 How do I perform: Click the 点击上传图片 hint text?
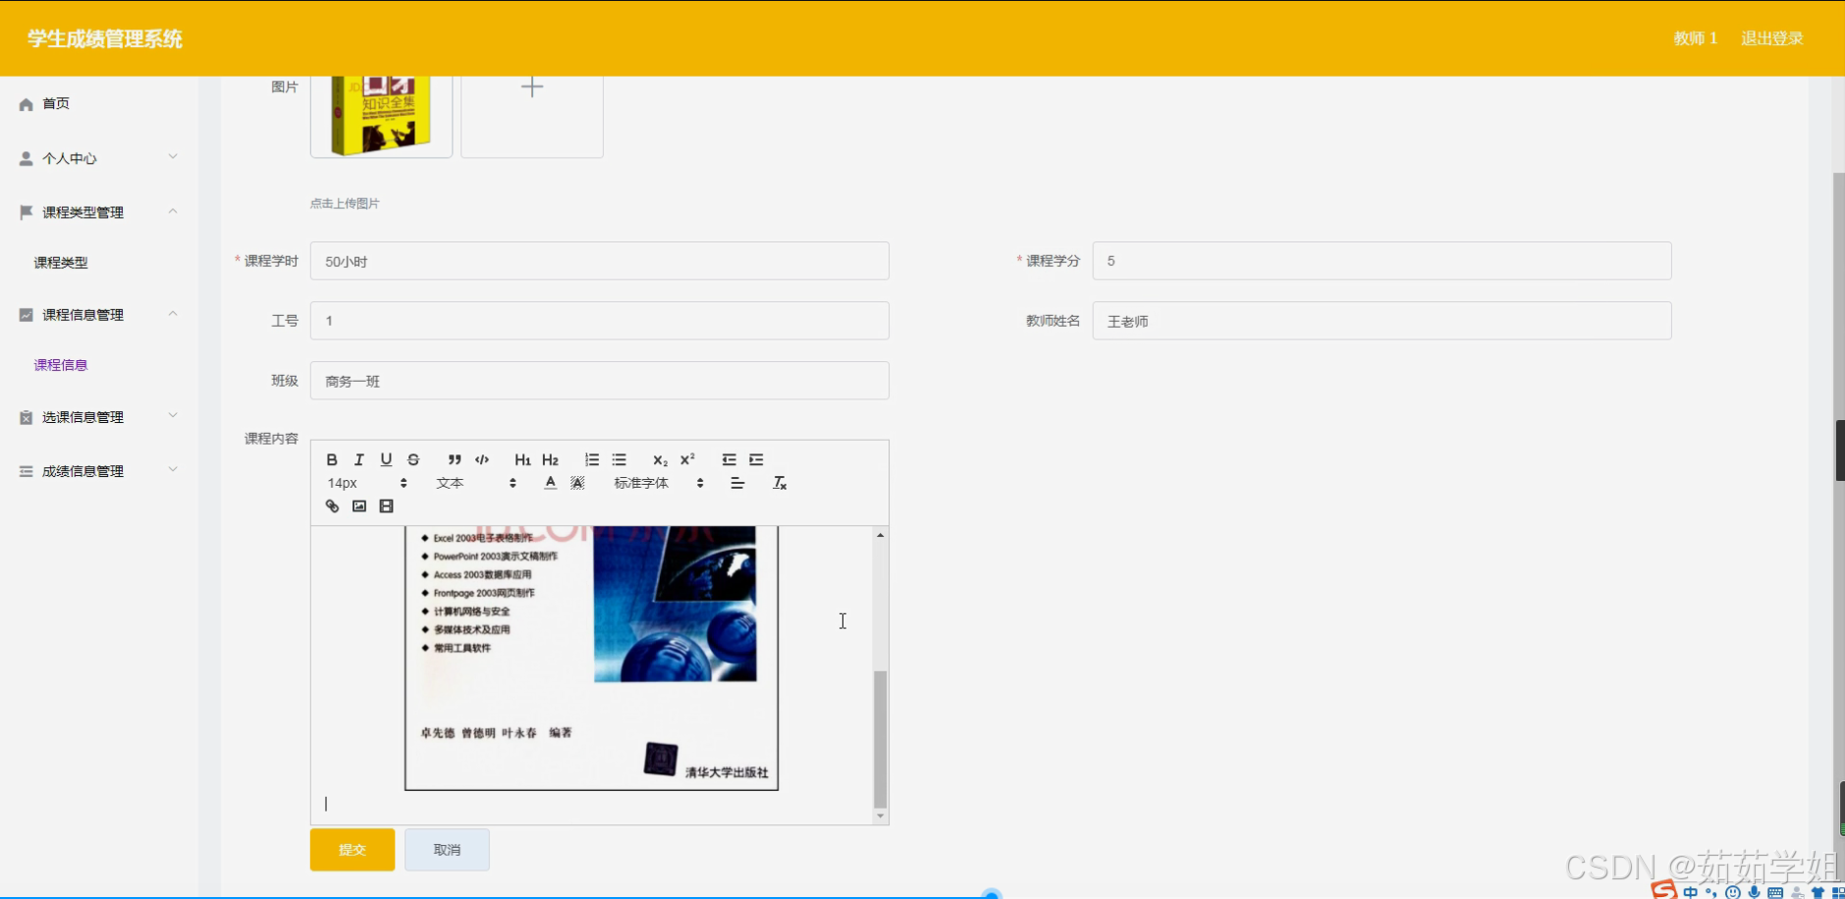[345, 204]
